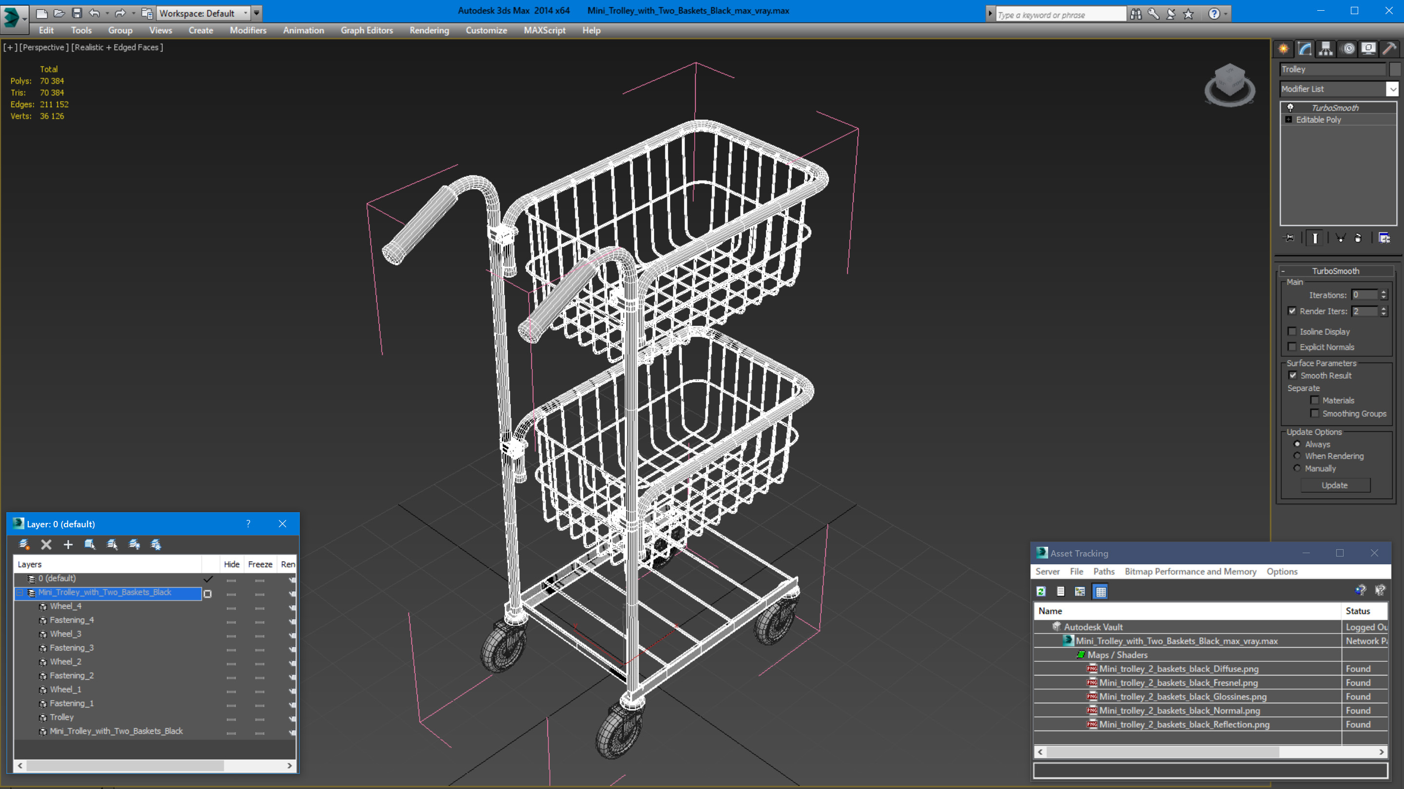Viewport: 1404px width, 789px height.
Task: Click the Pin Stack icon below modifier stack
Action: 1289,238
